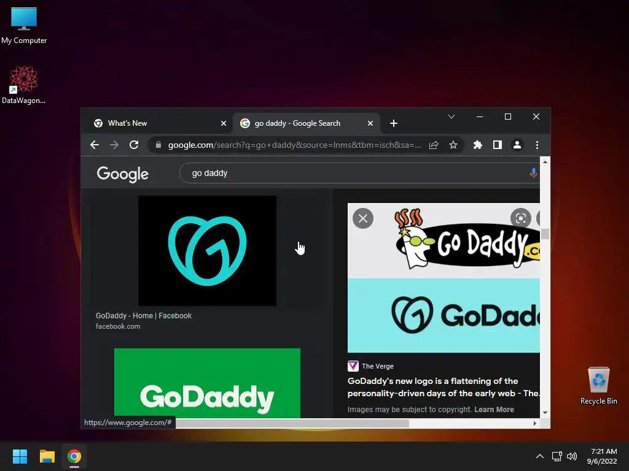Viewport: 629px width, 471px height.
Task: Share this page from the address bar
Action: (x=434, y=145)
